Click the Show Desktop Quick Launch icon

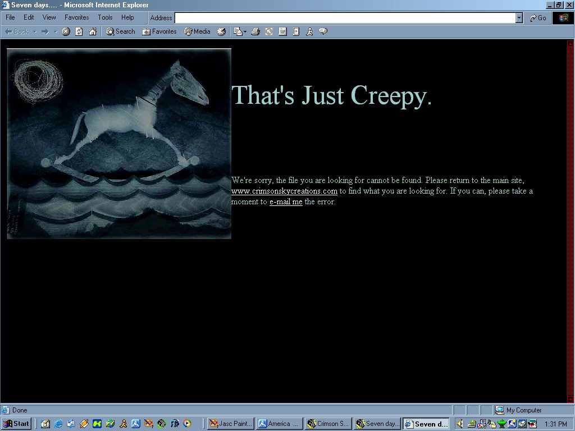click(45, 424)
